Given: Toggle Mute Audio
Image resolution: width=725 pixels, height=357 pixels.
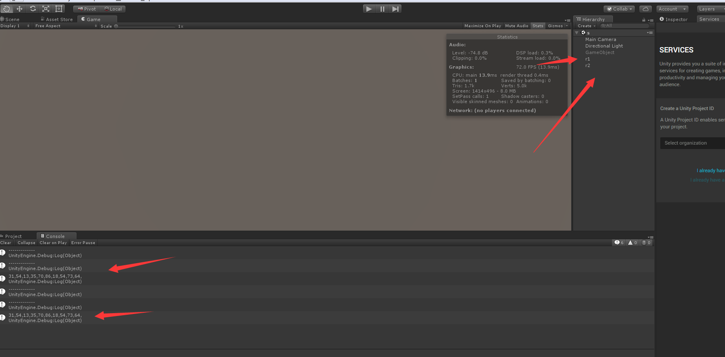Looking at the screenshot, I should (517, 26).
